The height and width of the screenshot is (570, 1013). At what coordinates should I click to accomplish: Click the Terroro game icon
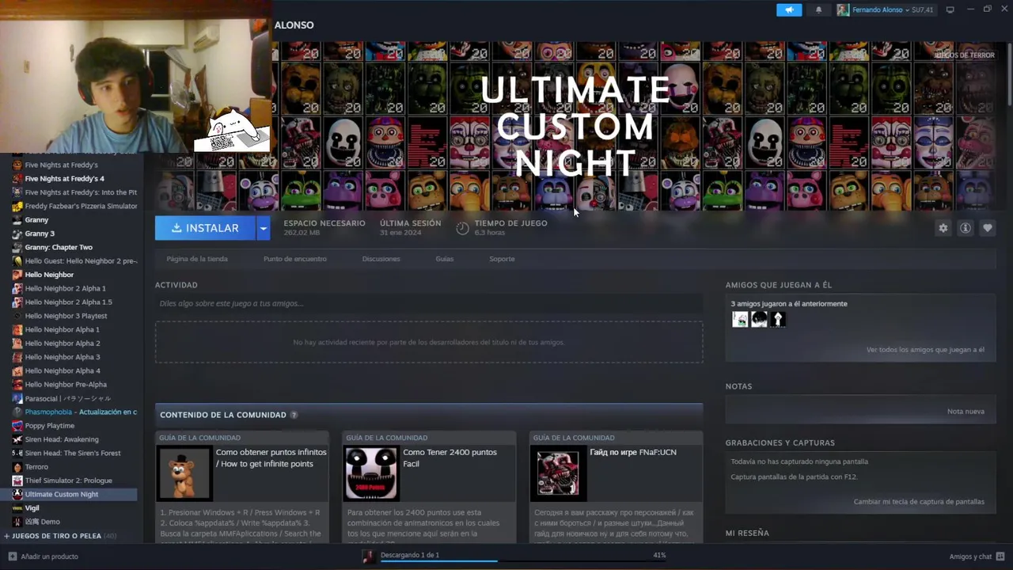click(17, 466)
